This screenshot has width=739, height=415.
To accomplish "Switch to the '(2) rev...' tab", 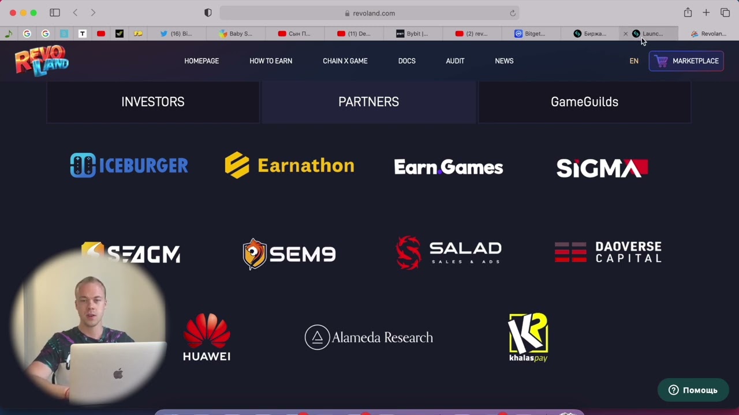I will [x=472, y=33].
